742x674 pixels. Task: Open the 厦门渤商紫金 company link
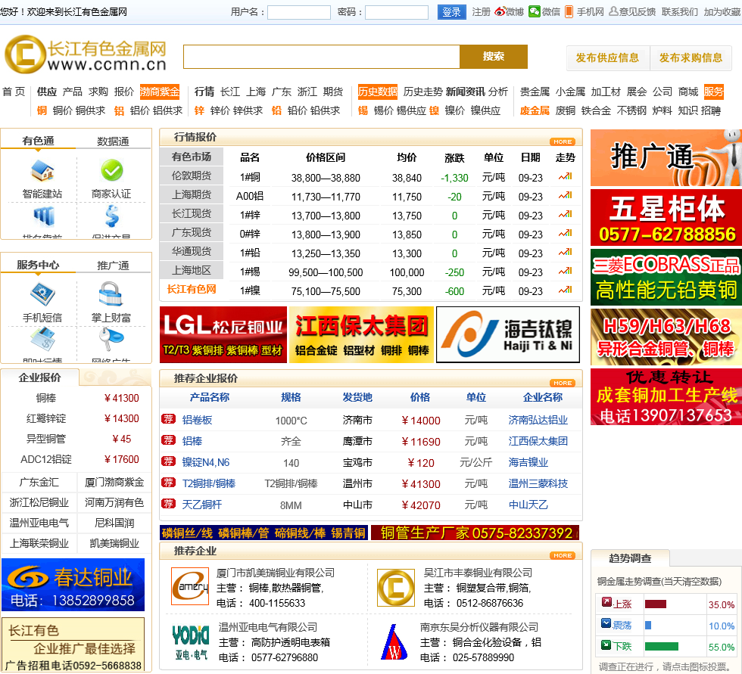(x=114, y=482)
